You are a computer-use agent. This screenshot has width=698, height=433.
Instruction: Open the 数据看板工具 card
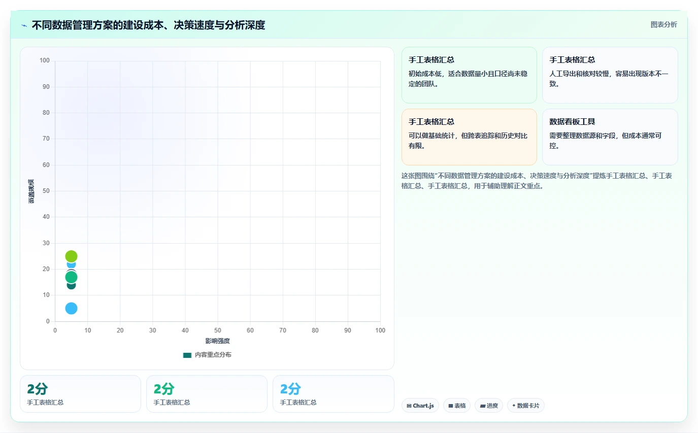coord(610,137)
